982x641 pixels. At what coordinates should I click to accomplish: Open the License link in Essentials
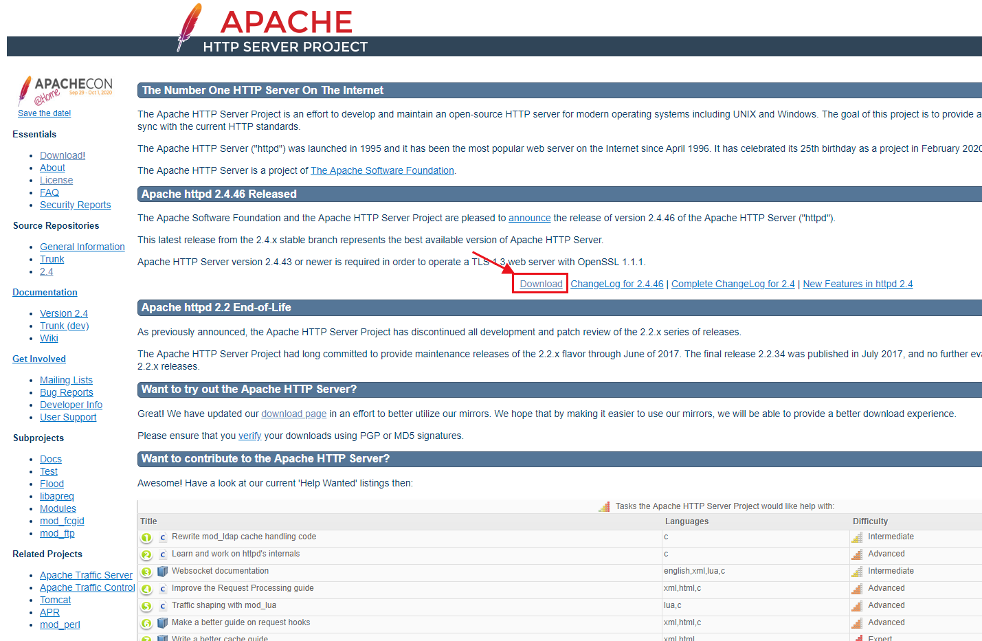click(x=56, y=180)
